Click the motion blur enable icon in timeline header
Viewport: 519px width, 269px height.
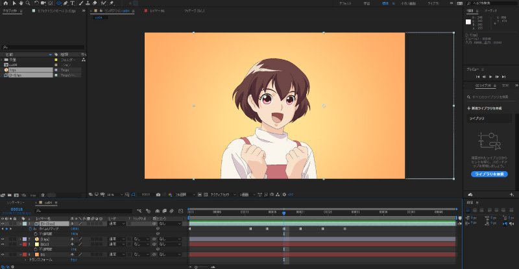click(x=172, y=211)
